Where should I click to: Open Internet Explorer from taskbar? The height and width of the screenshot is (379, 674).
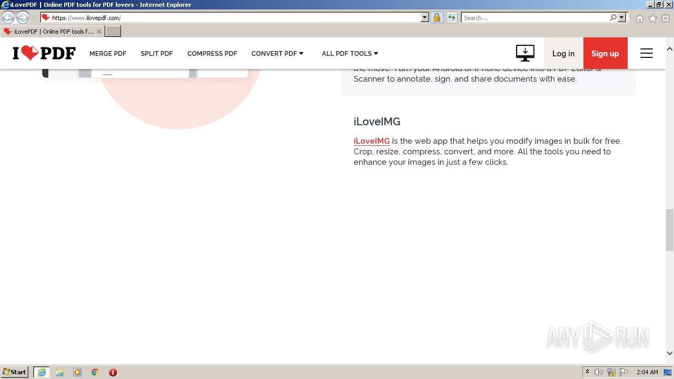[x=42, y=372]
